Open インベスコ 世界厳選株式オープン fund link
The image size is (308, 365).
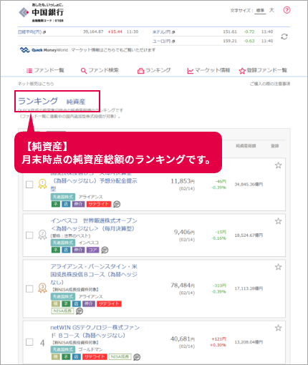pos(94,225)
